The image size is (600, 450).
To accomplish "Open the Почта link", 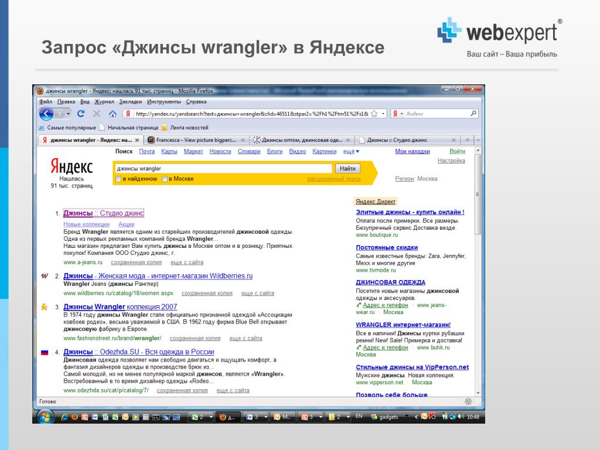I will click(147, 152).
